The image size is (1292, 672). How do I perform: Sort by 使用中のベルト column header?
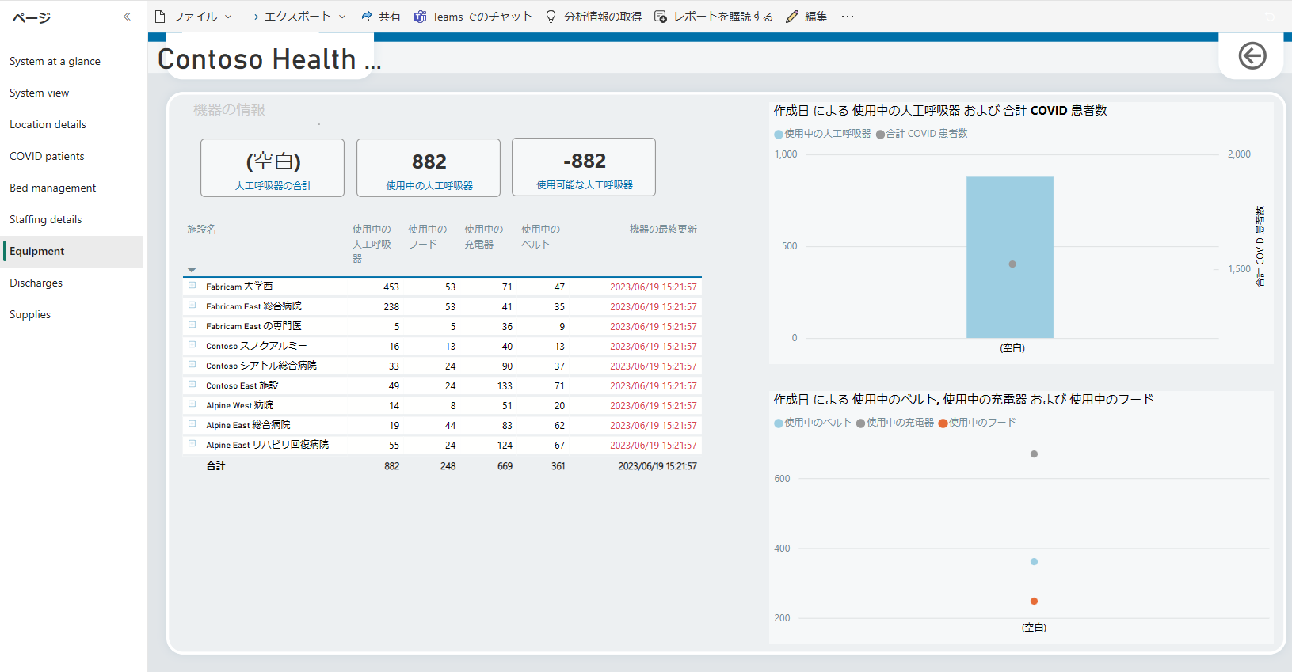point(541,237)
